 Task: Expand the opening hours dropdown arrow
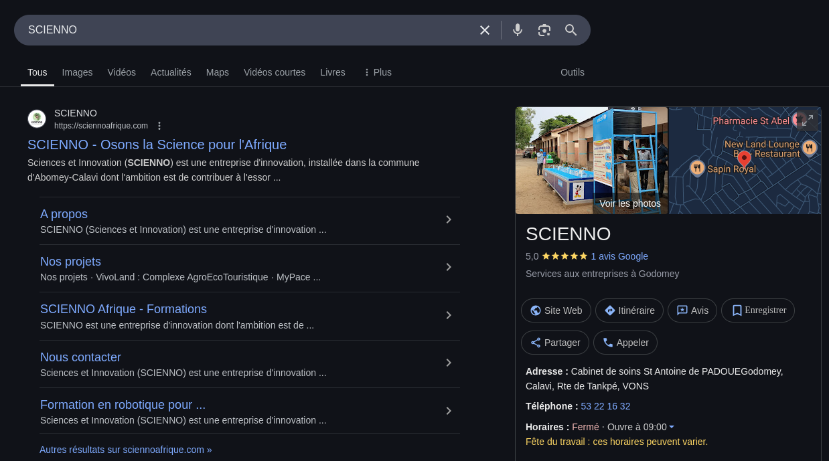coord(672,427)
